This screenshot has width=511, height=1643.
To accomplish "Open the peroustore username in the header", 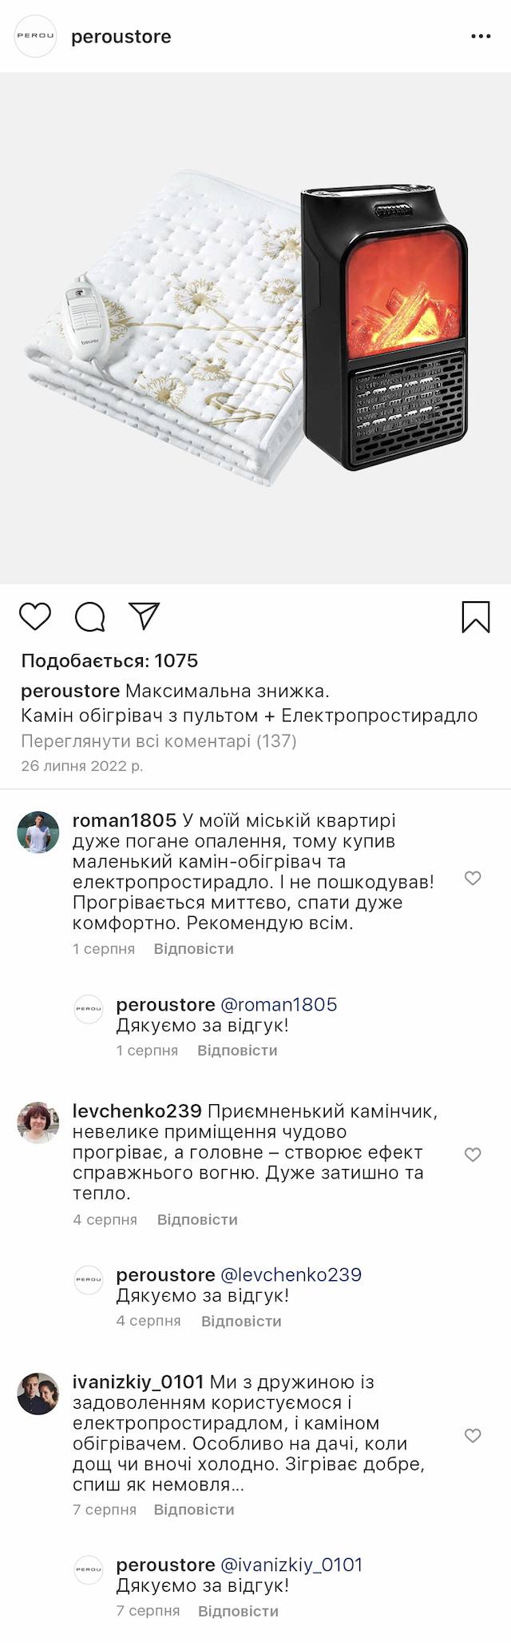I will click(x=121, y=37).
